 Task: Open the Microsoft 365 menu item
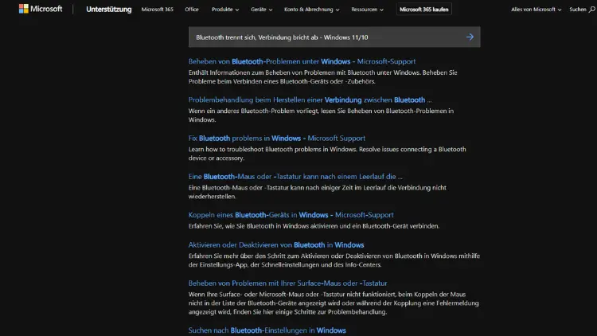point(158,9)
